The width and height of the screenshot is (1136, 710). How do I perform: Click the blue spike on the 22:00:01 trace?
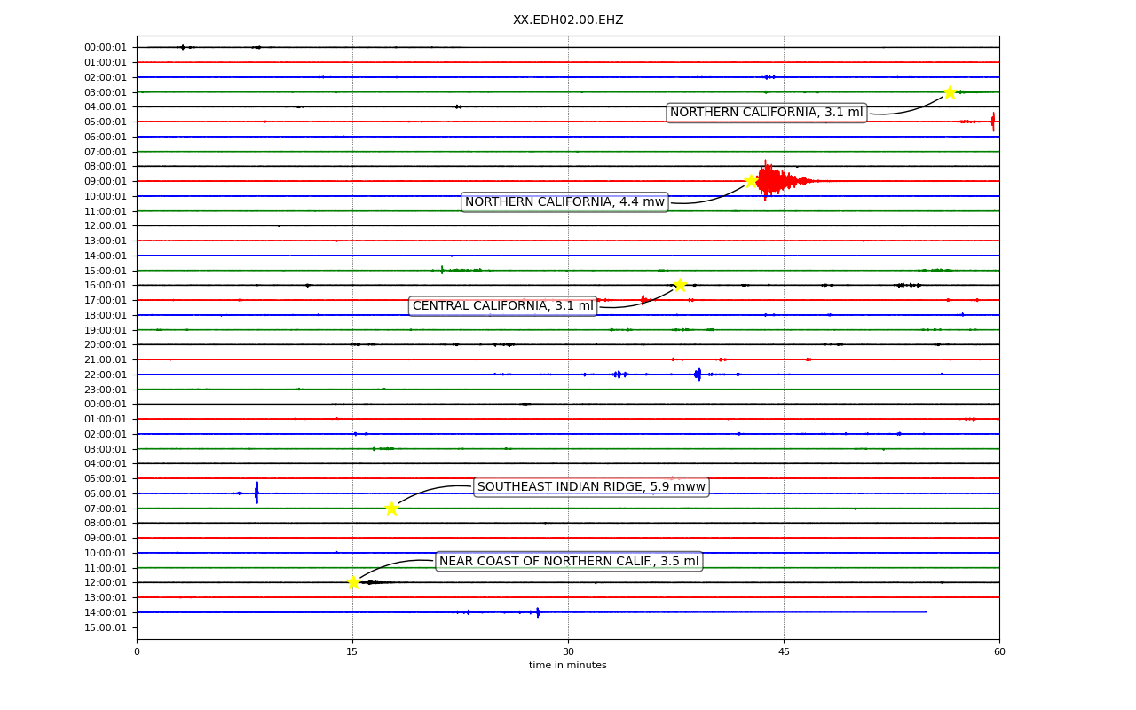(698, 375)
